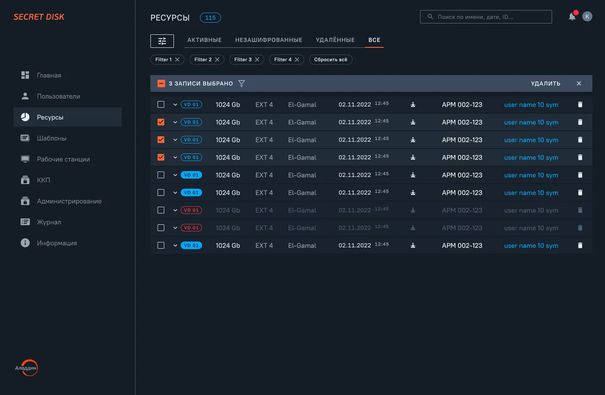Viewport: 605px width, 395px height.
Task: Click the user icon in the fourth row
Action: click(413, 157)
